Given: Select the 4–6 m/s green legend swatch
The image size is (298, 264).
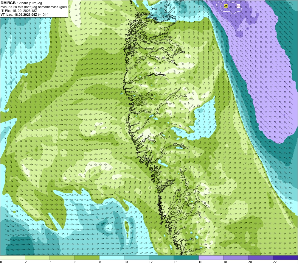Looking at the screenshot, I should pyautogui.click(x=62, y=257).
